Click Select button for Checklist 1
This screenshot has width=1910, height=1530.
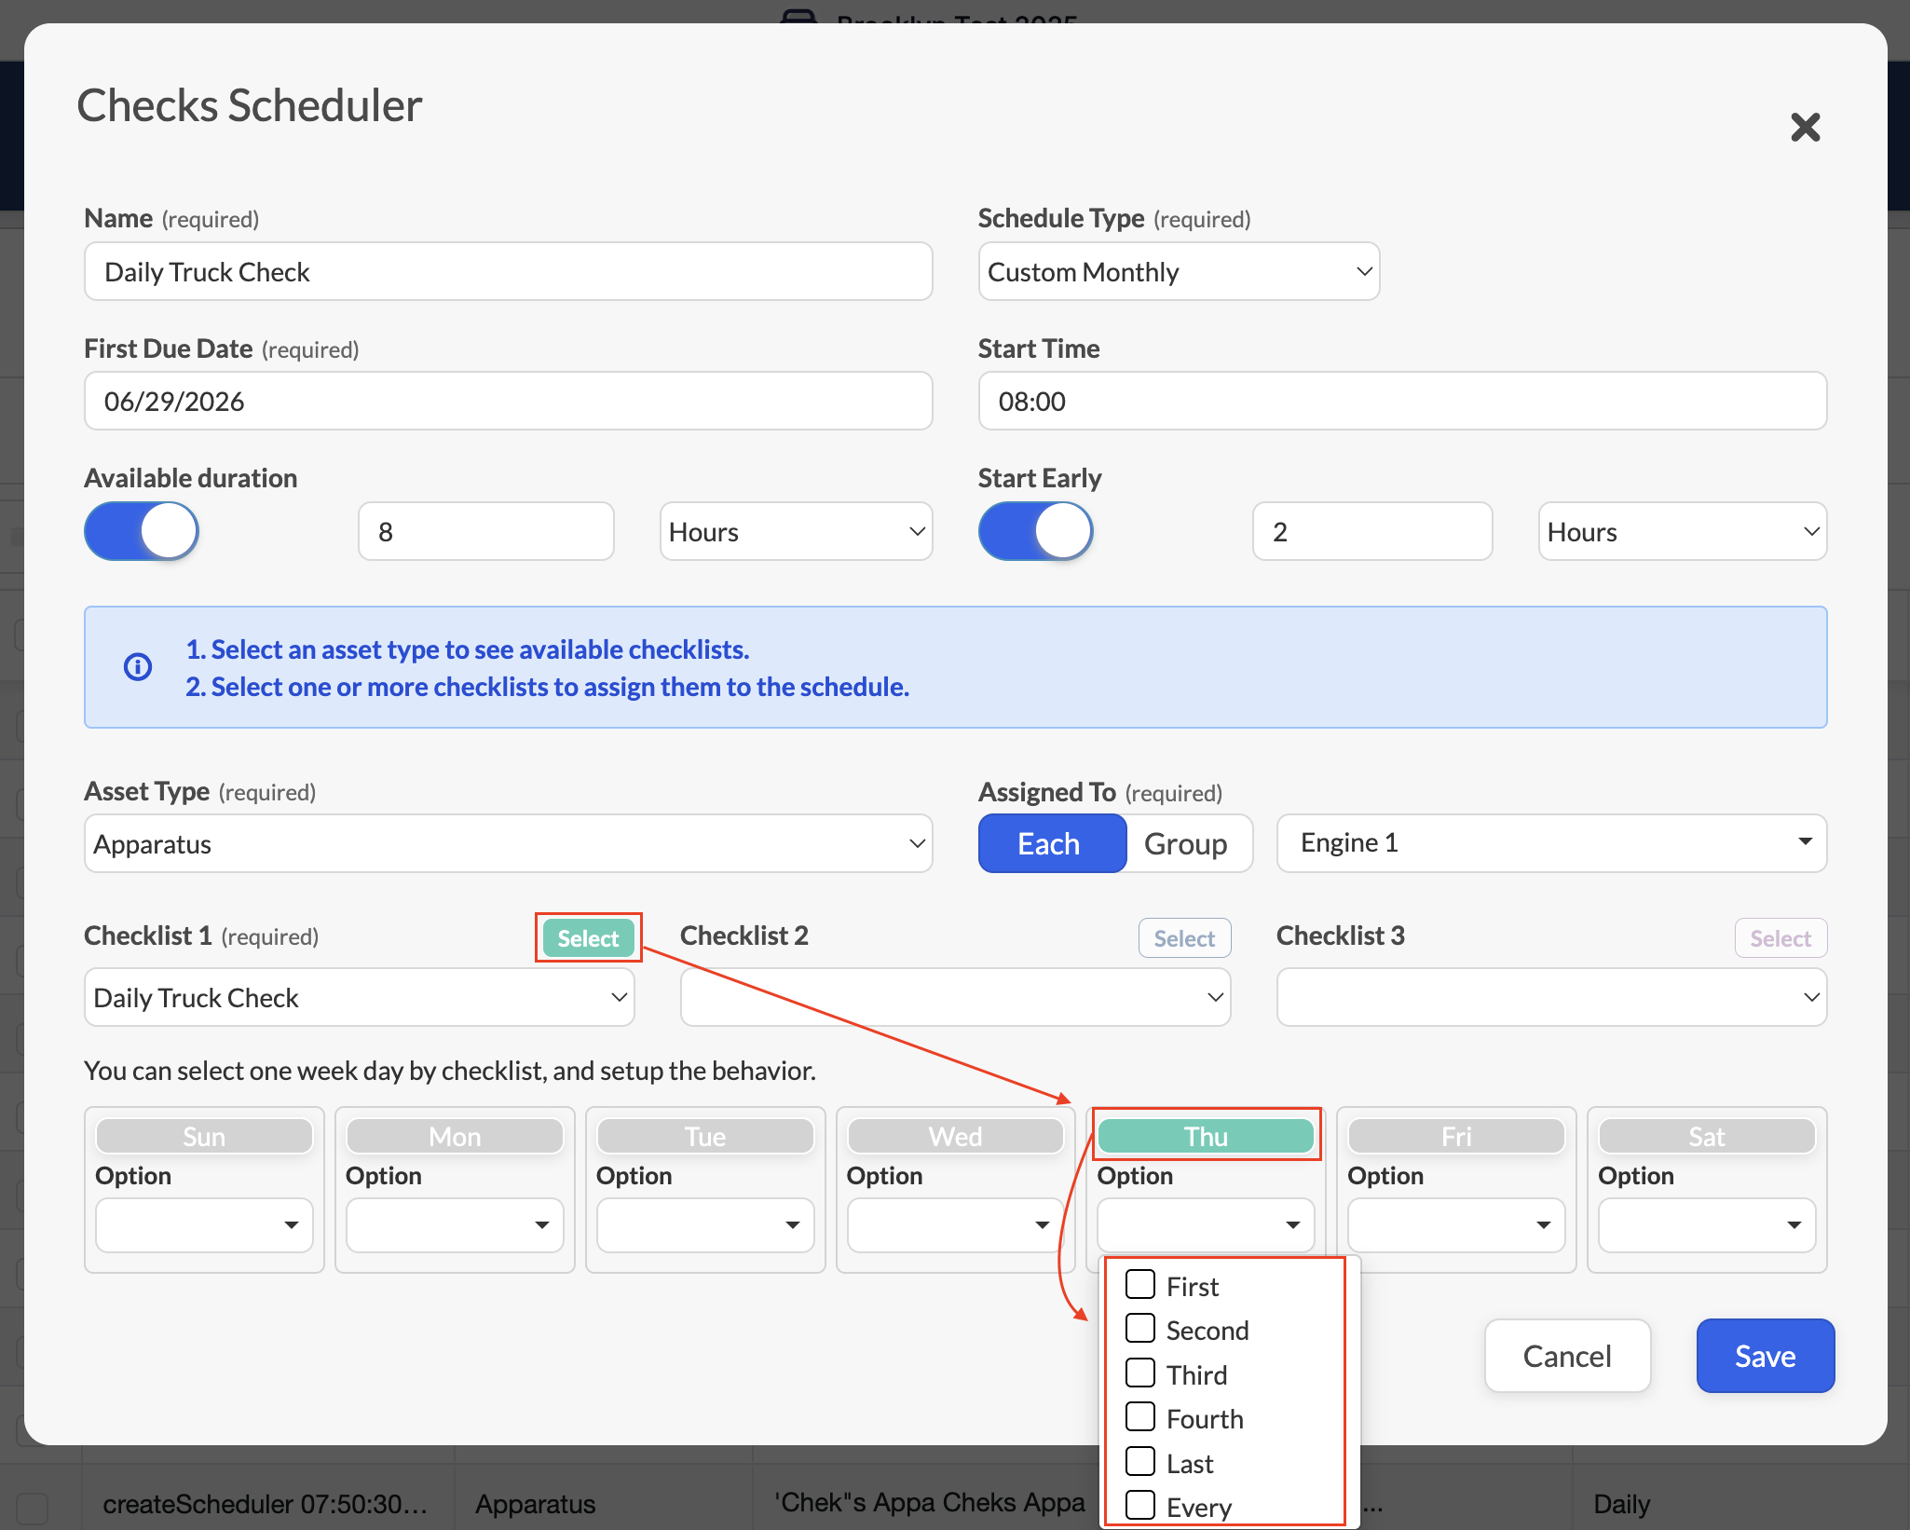[588, 937]
